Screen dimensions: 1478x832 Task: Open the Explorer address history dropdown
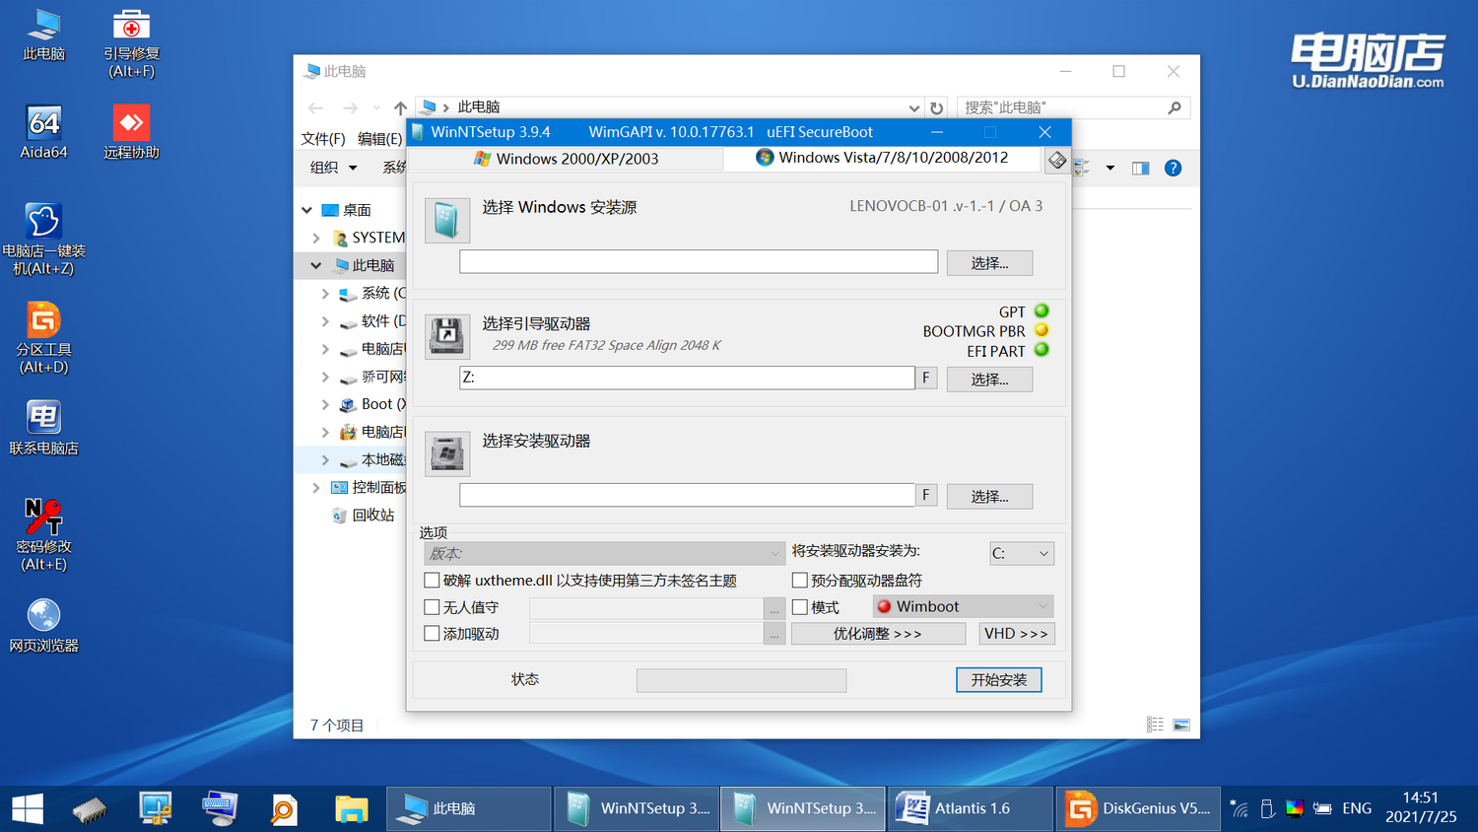coord(914,107)
